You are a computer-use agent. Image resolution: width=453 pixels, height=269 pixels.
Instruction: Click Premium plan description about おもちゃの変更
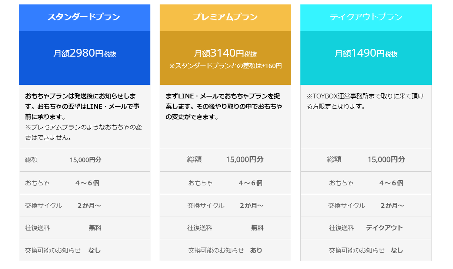point(224,107)
